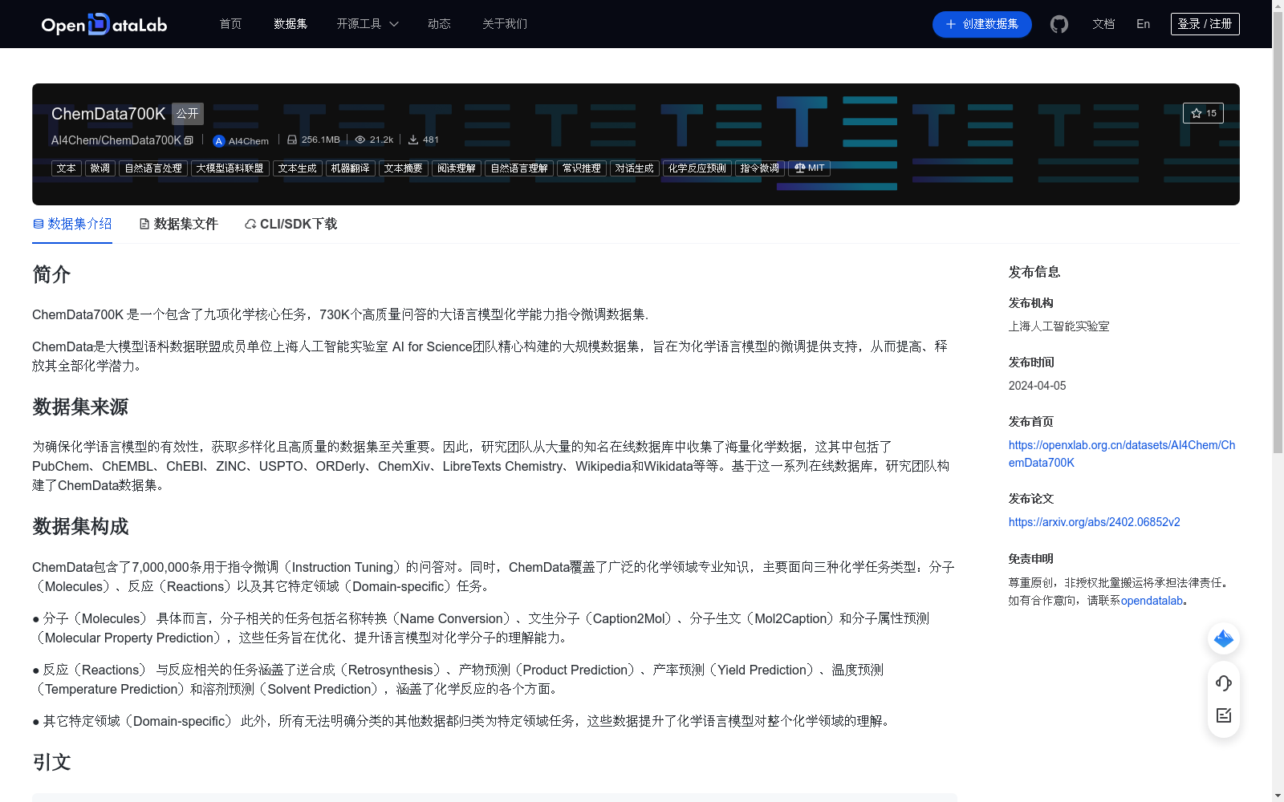Click the 256.1MB dataset size icon
1284x802 pixels.
tap(292, 140)
